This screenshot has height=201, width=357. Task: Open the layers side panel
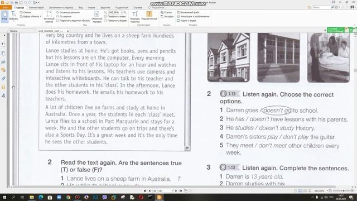3,61
